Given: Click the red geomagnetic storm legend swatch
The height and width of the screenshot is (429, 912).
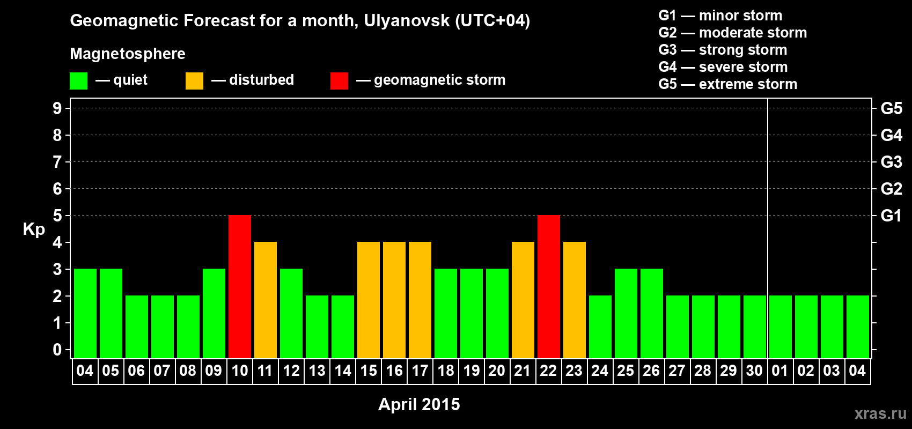Looking at the screenshot, I should tap(339, 81).
